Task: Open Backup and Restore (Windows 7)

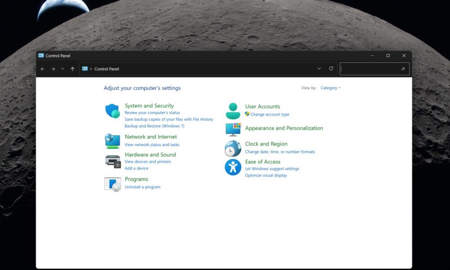Action: click(x=154, y=126)
